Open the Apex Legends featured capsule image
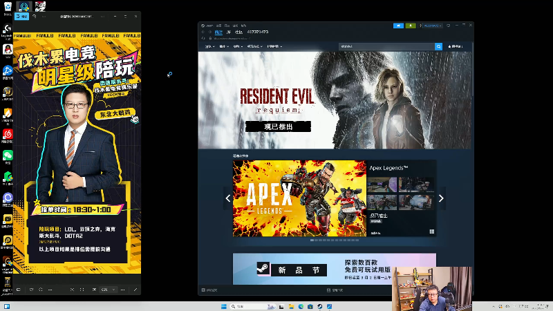The height and width of the screenshot is (311, 553). pos(299,198)
